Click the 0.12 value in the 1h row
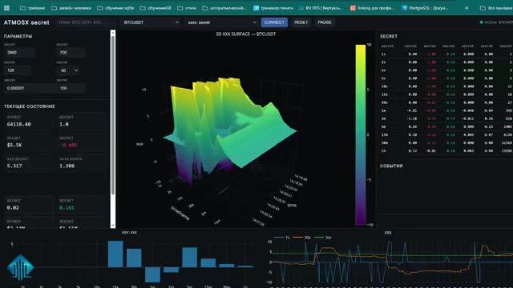This screenshot has width=513, height=288. [413, 151]
